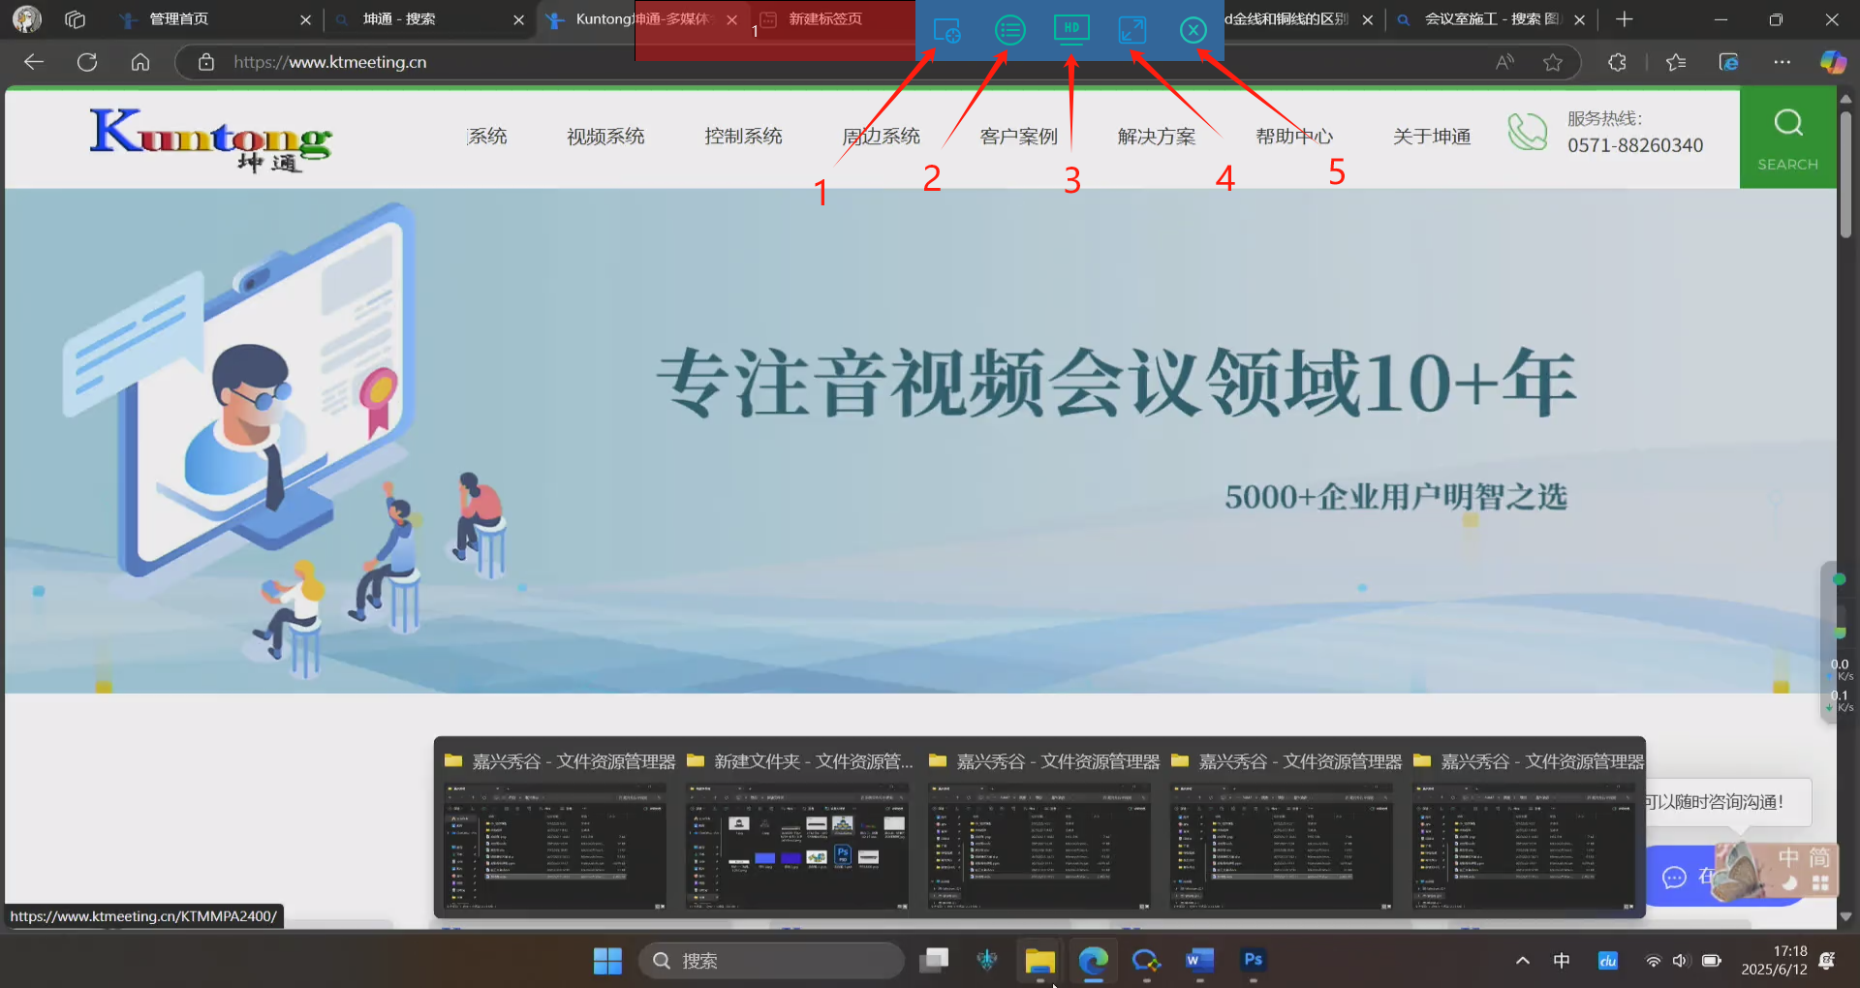The width and height of the screenshot is (1860, 988).
Task: Close the 金线和铜线的区别 tab
Action: [x=1367, y=19]
